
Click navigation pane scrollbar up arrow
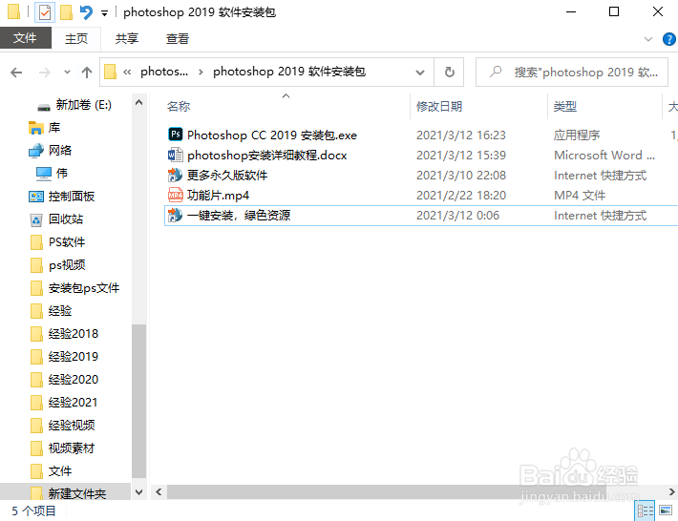click(138, 102)
